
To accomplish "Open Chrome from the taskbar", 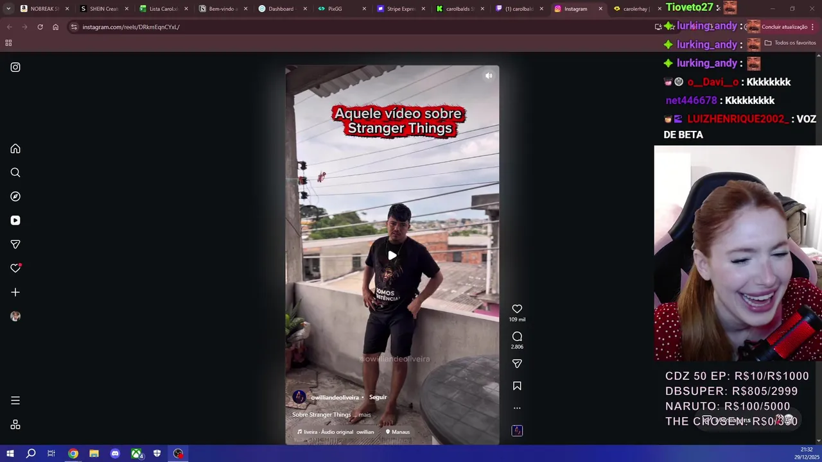I will (73, 454).
